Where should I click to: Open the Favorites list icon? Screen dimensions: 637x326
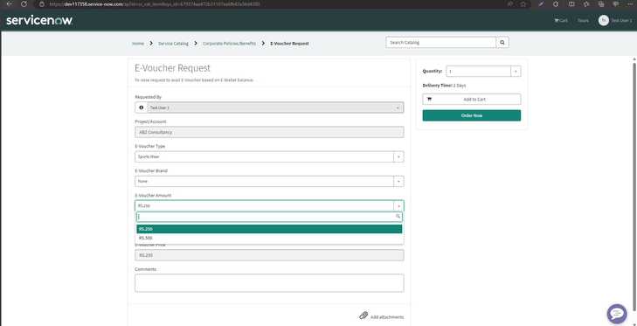tap(586, 4)
